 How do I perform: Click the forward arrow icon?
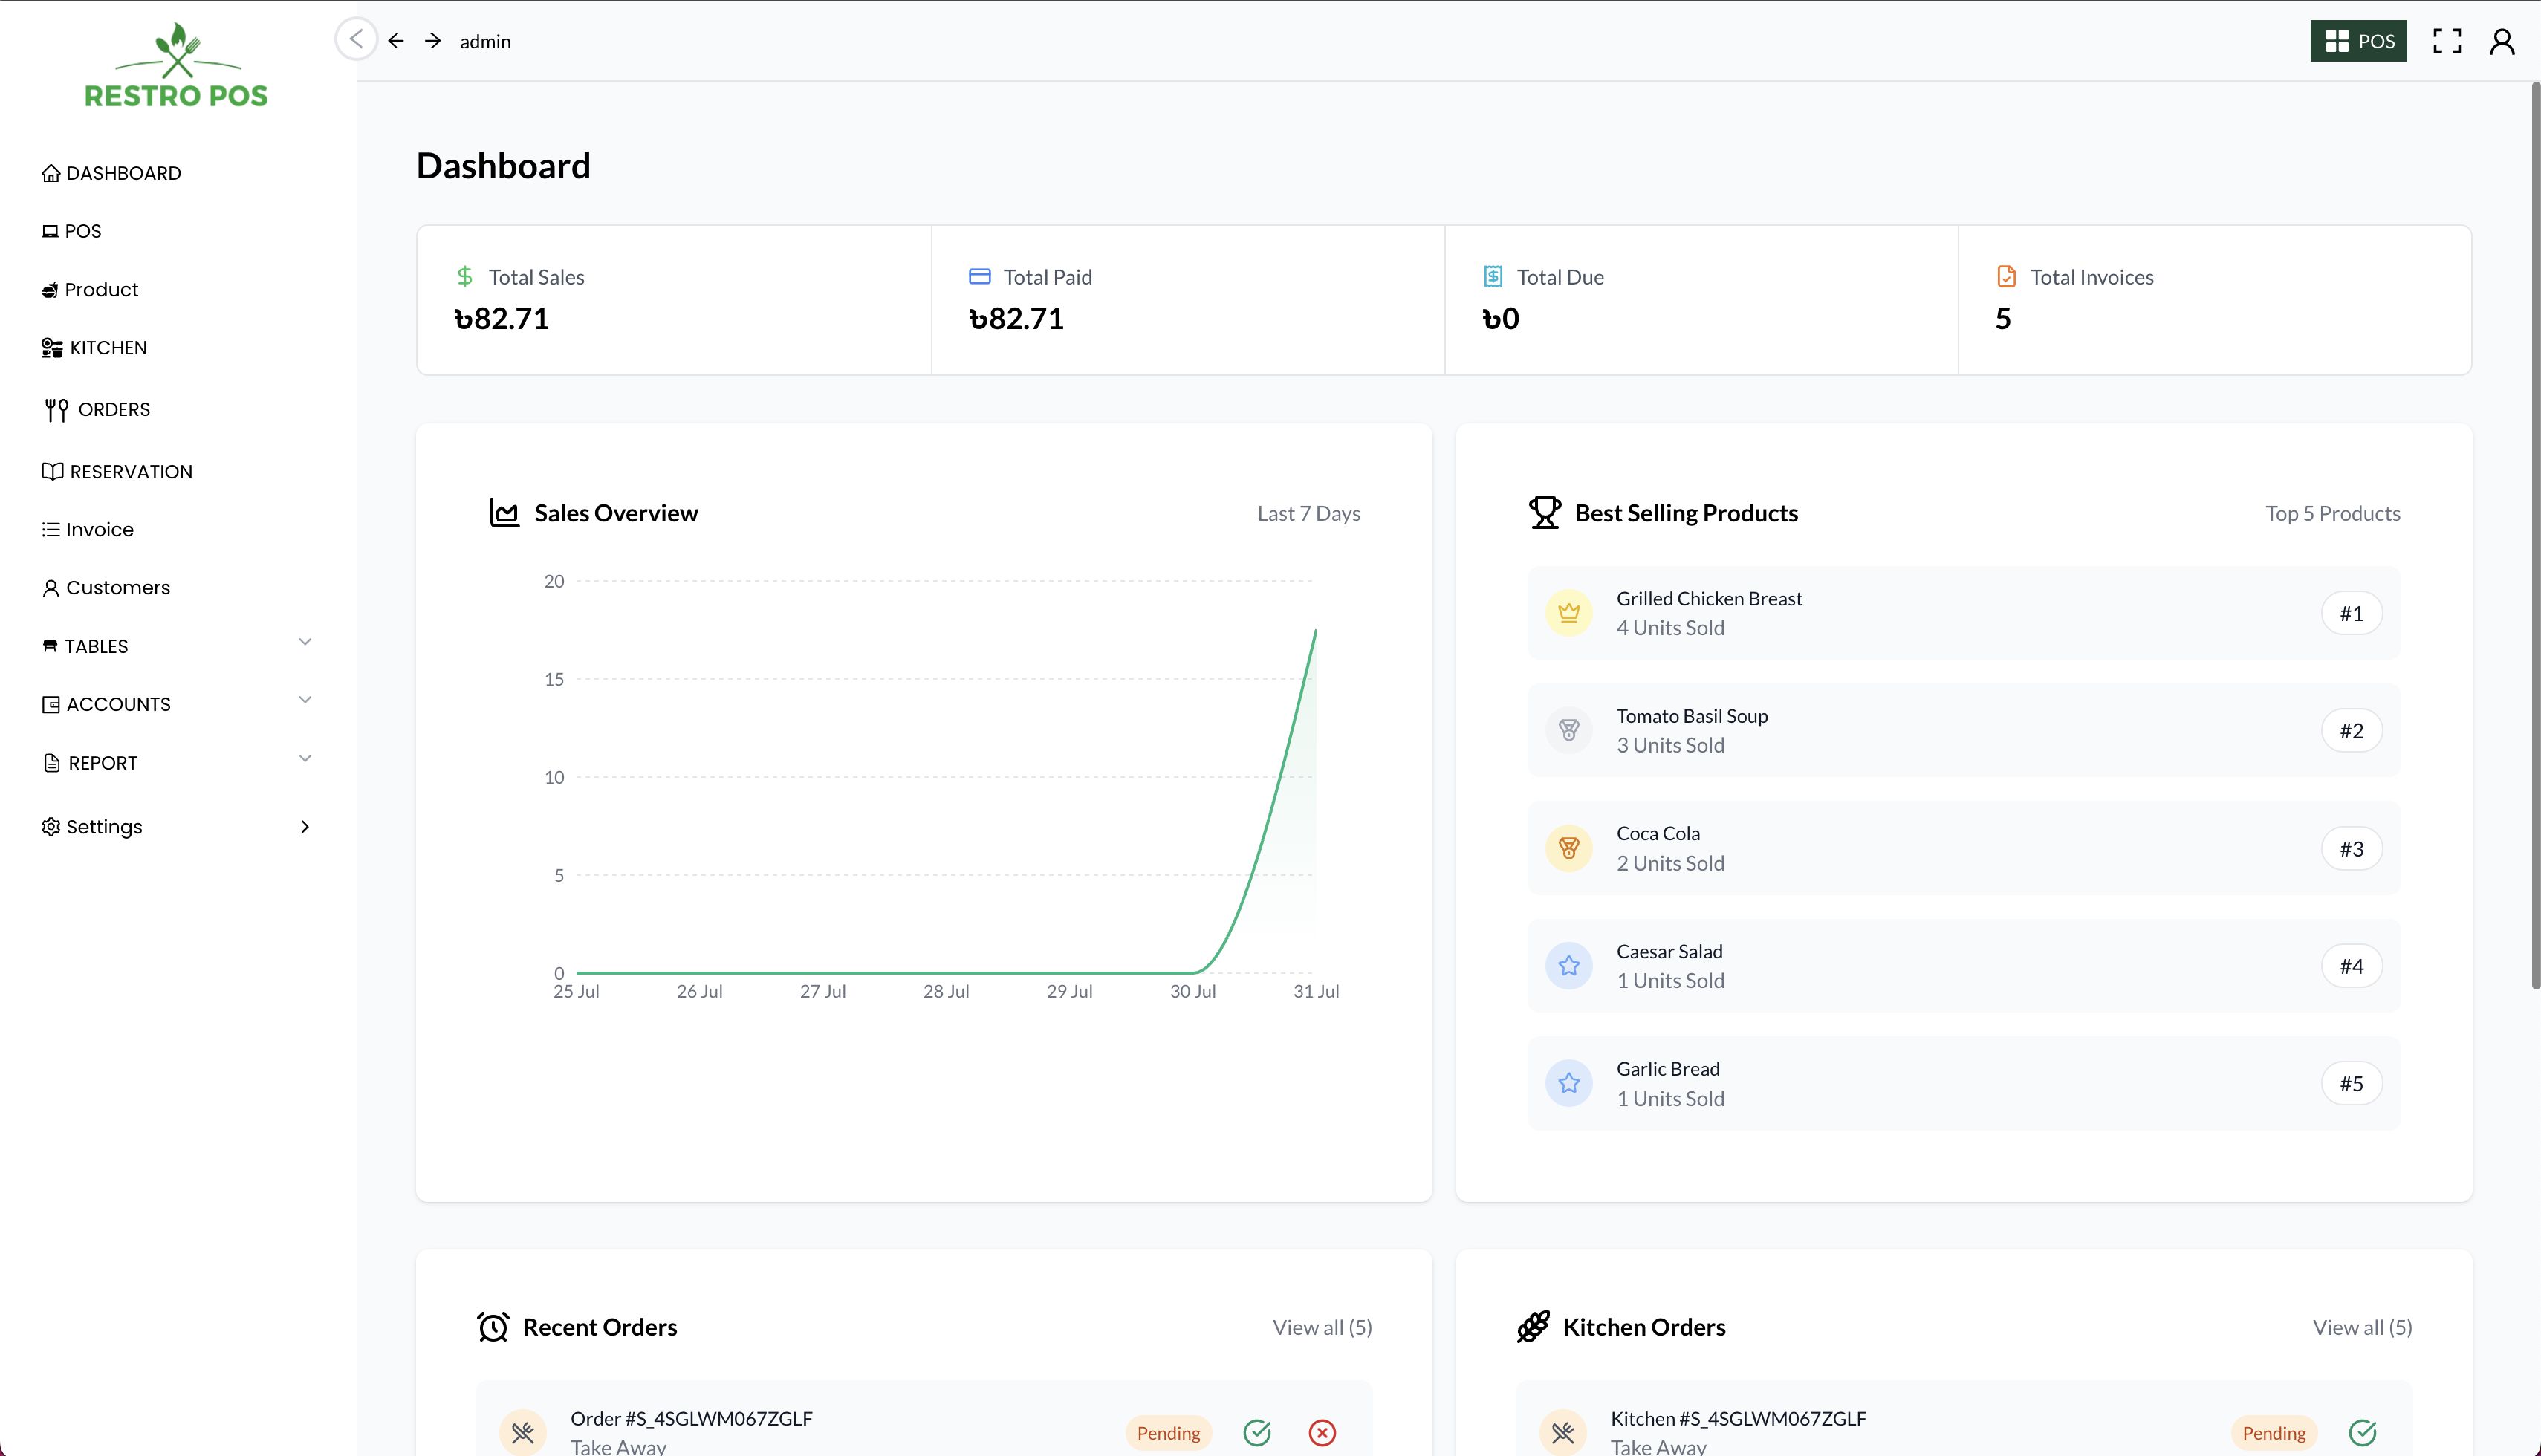click(x=433, y=41)
